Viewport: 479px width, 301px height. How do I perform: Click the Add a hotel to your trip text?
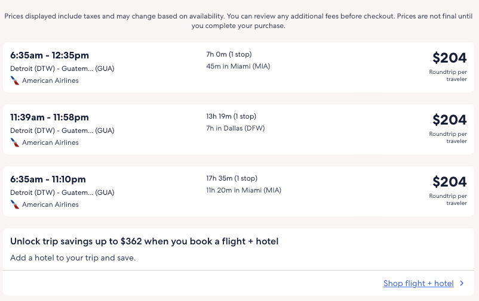pyautogui.click(x=73, y=258)
